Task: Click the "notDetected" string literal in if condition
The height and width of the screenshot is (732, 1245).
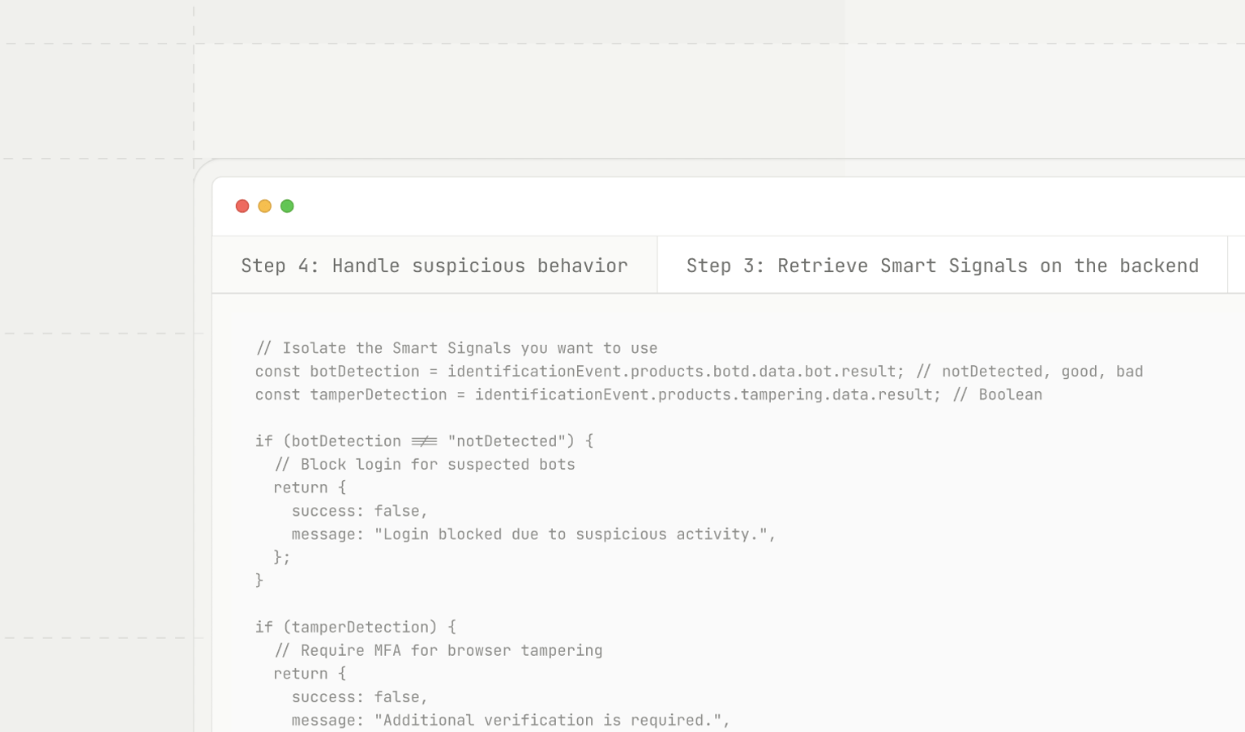Action: (x=507, y=441)
